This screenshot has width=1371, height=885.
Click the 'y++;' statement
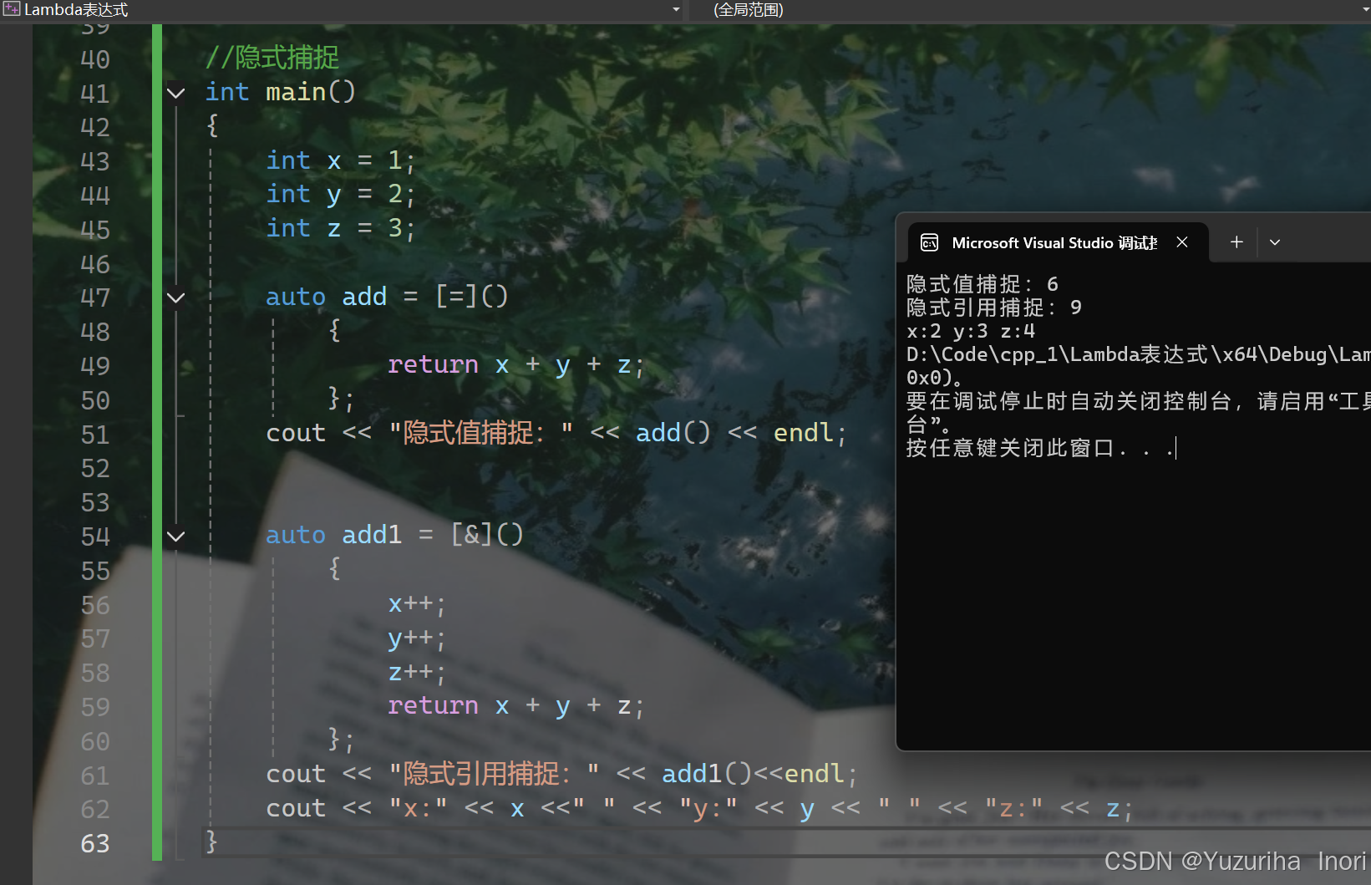click(x=418, y=638)
